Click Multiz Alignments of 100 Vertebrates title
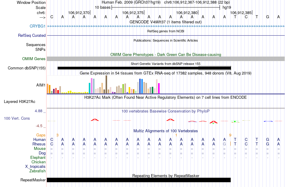The width and height of the screenshot is (285, 187). [x=166, y=131]
